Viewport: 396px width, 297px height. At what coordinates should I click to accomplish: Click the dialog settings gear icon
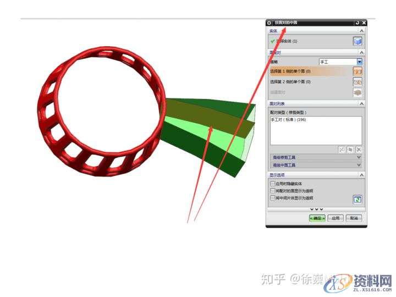(269, 23)
